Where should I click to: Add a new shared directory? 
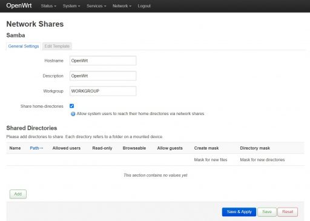coord(18,194)
